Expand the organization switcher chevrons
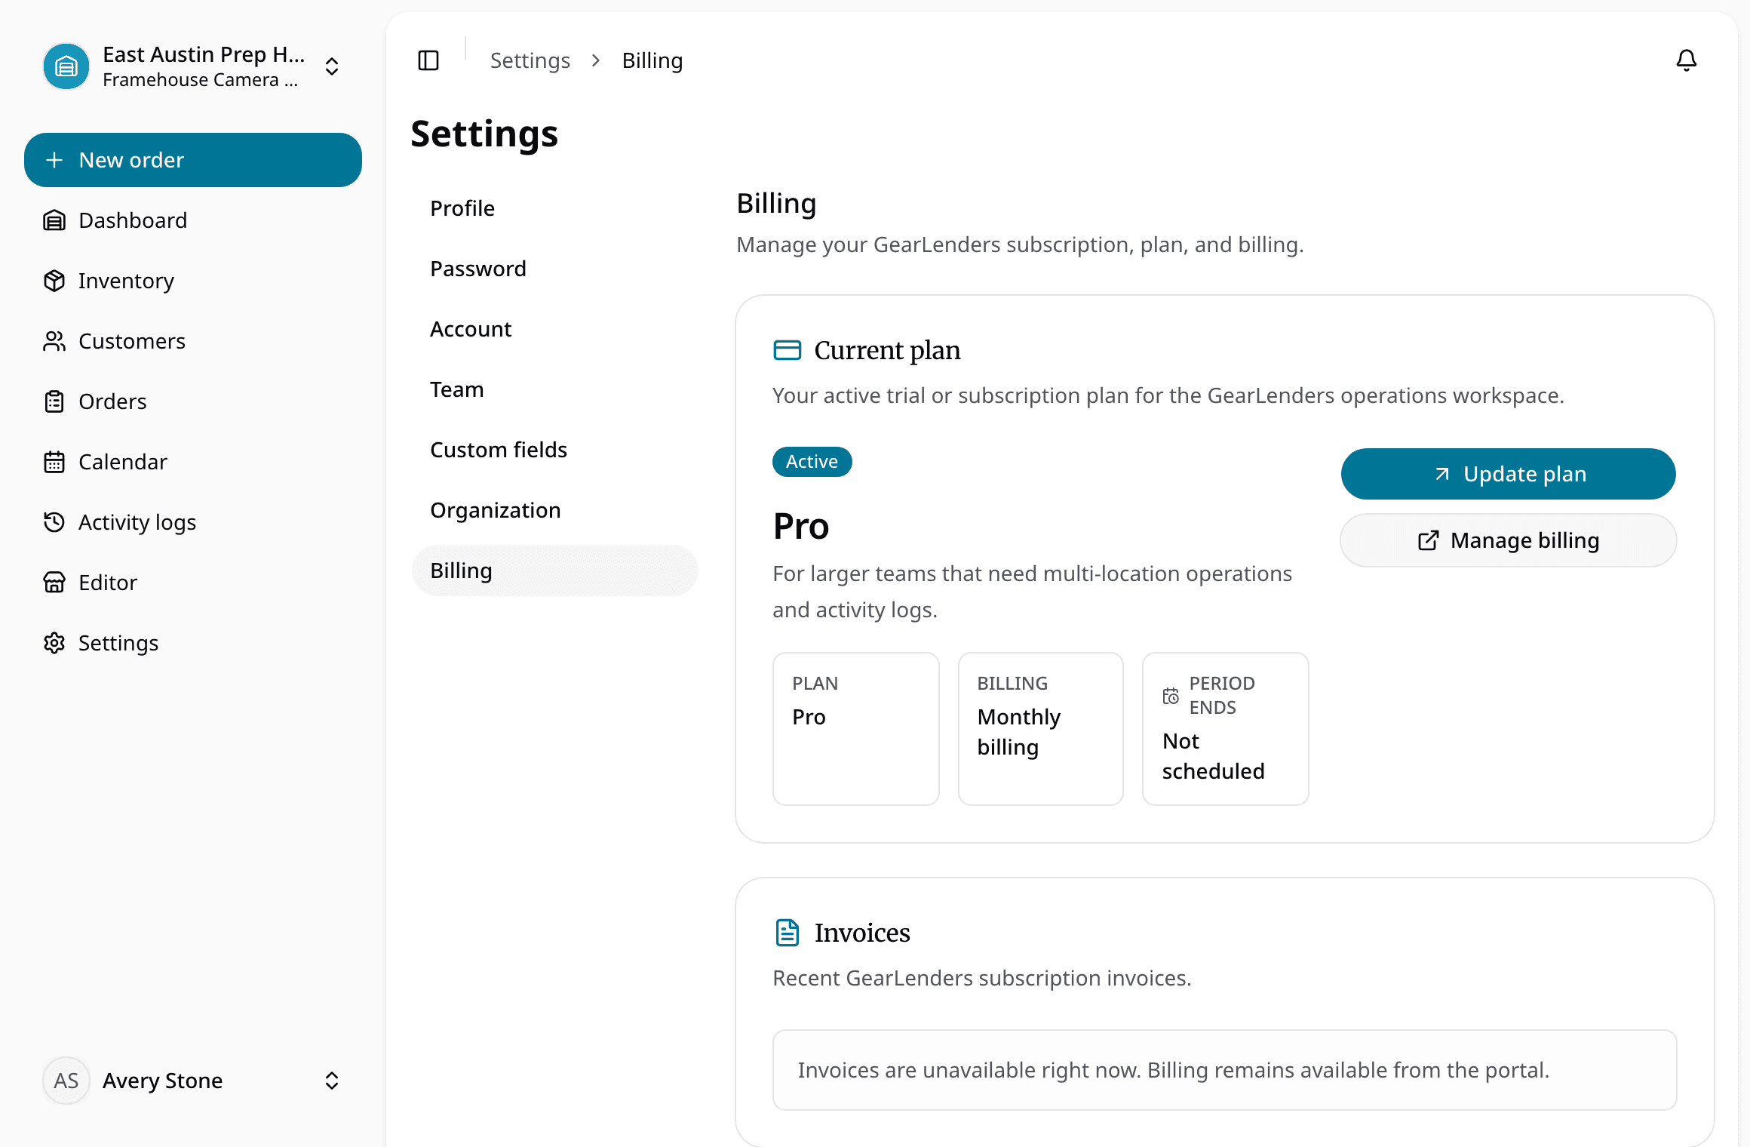 click(x=332, y=66)
